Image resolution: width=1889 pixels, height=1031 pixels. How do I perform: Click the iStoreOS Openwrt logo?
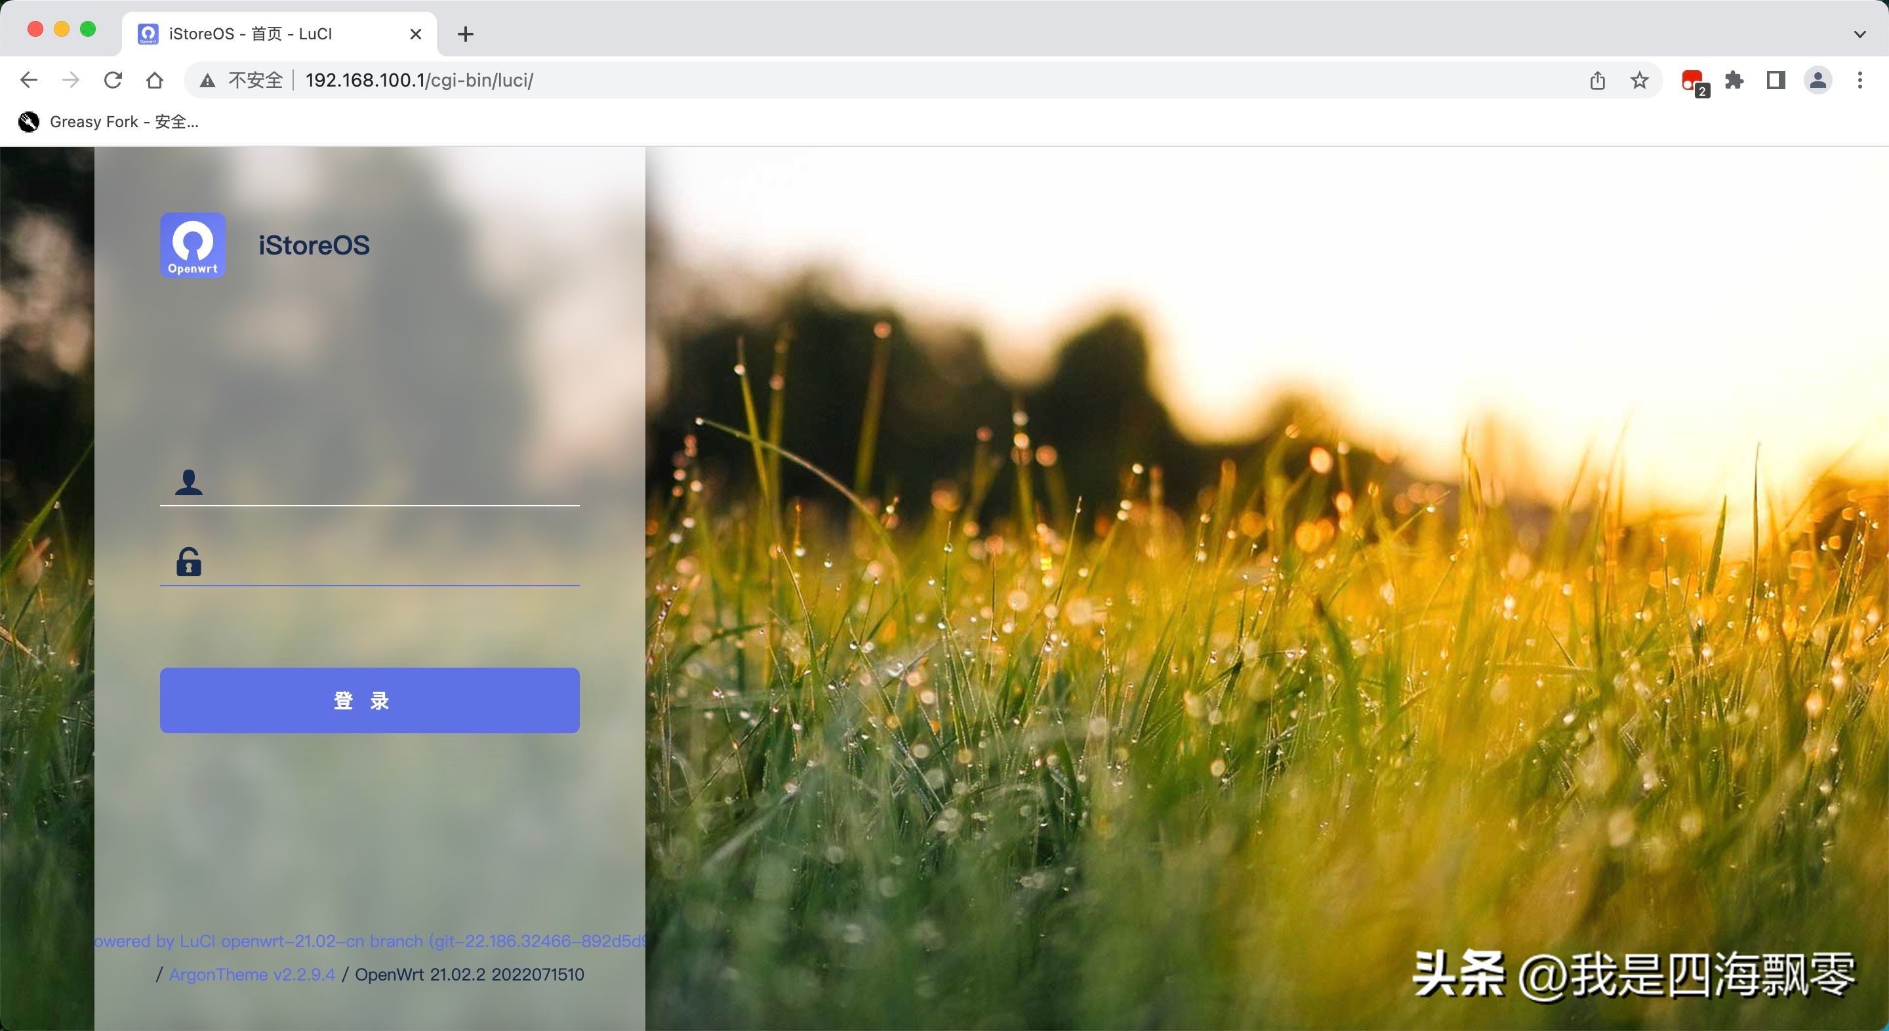tap(193, 245)
